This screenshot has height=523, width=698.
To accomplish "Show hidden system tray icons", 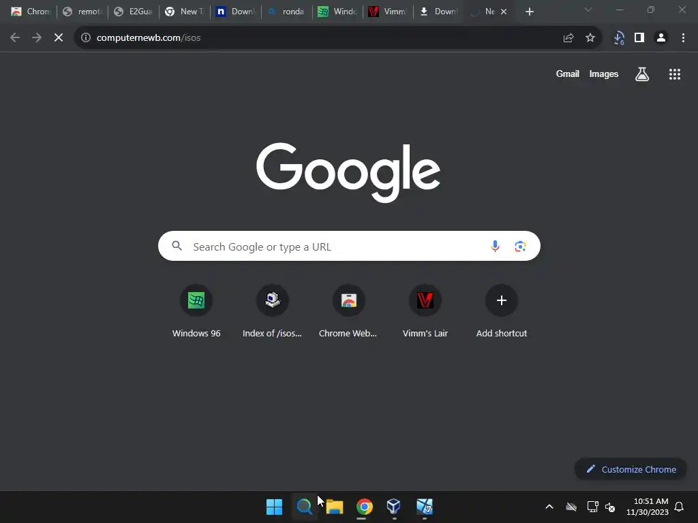I will pos(549,507).
